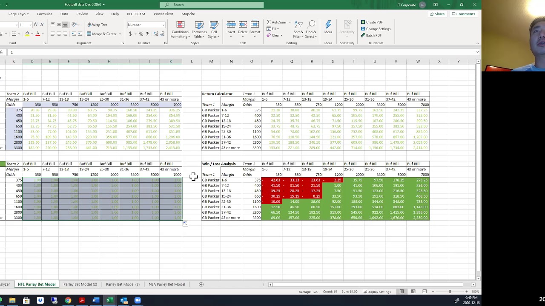Switch to Page Layout view in status bar

point(413,292)
